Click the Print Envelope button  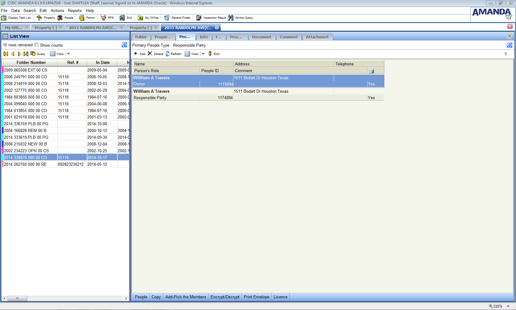point(256,297)
